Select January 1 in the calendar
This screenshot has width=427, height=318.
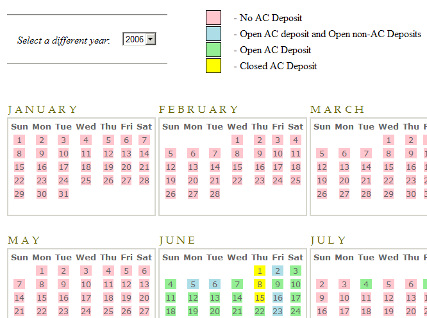tap(19, 140)
